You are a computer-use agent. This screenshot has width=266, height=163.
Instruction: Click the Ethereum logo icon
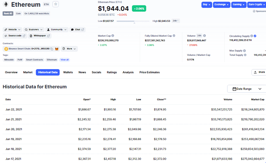click(x=6, y=5)
